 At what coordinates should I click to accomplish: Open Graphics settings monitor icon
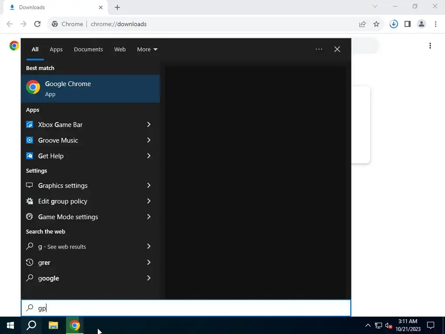(x=30, y=185)
